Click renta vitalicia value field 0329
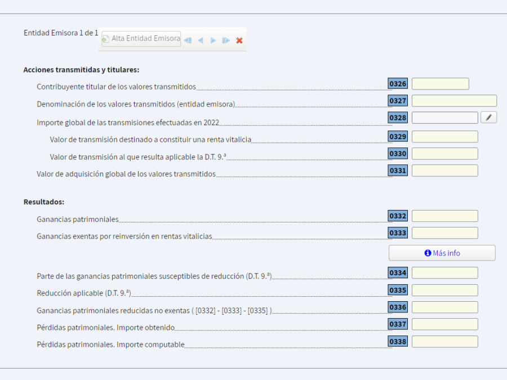This screenshot has height=380, width=507. pyautogui.click(x=444, y=137)
